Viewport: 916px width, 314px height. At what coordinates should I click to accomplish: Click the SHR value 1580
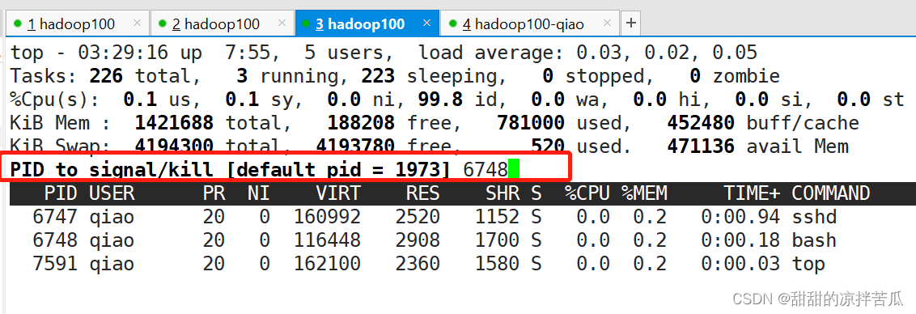coord(497,264)
